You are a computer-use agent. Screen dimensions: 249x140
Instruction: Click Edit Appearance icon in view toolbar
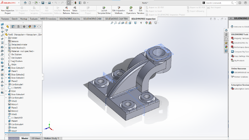146,23
